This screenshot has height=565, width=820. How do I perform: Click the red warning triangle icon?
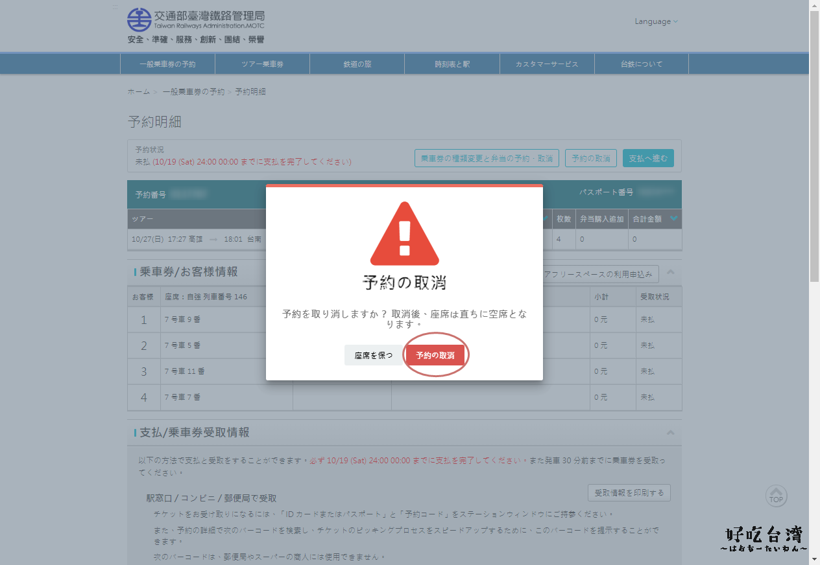tap(404, 234)
